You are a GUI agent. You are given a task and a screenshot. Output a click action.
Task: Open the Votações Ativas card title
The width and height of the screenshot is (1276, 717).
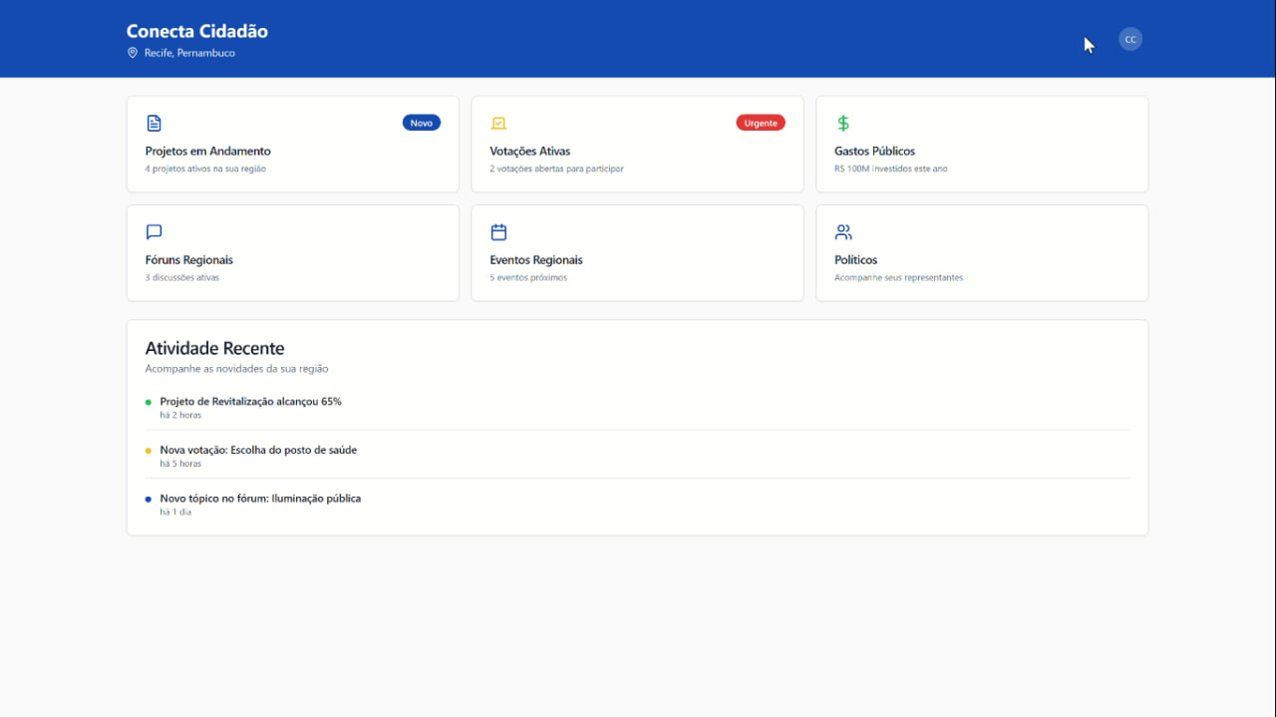point(529,152)
